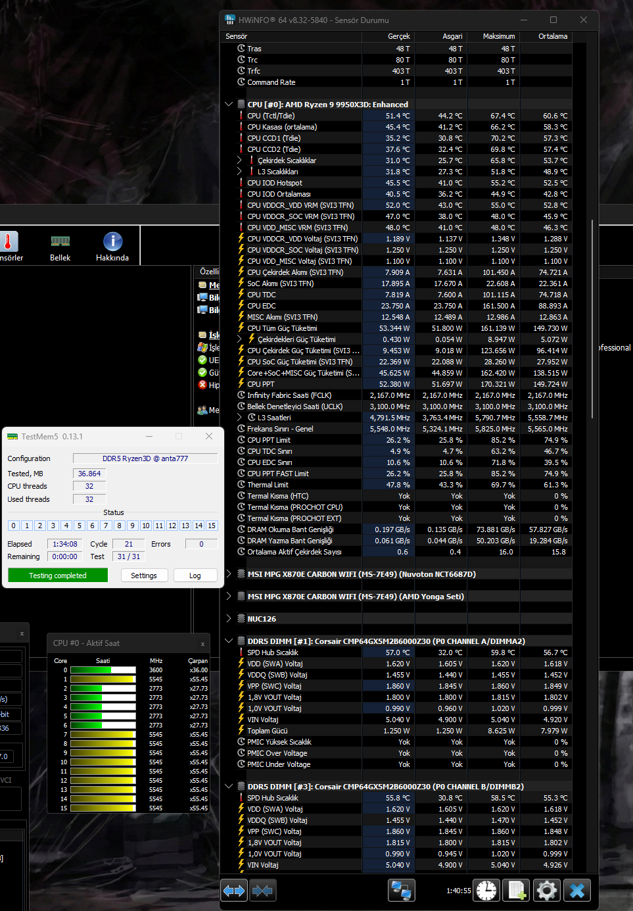Click lightning icon beside CPU PPT
The image size is (633, 911).
pyautogui.click(x=241, y=384)
